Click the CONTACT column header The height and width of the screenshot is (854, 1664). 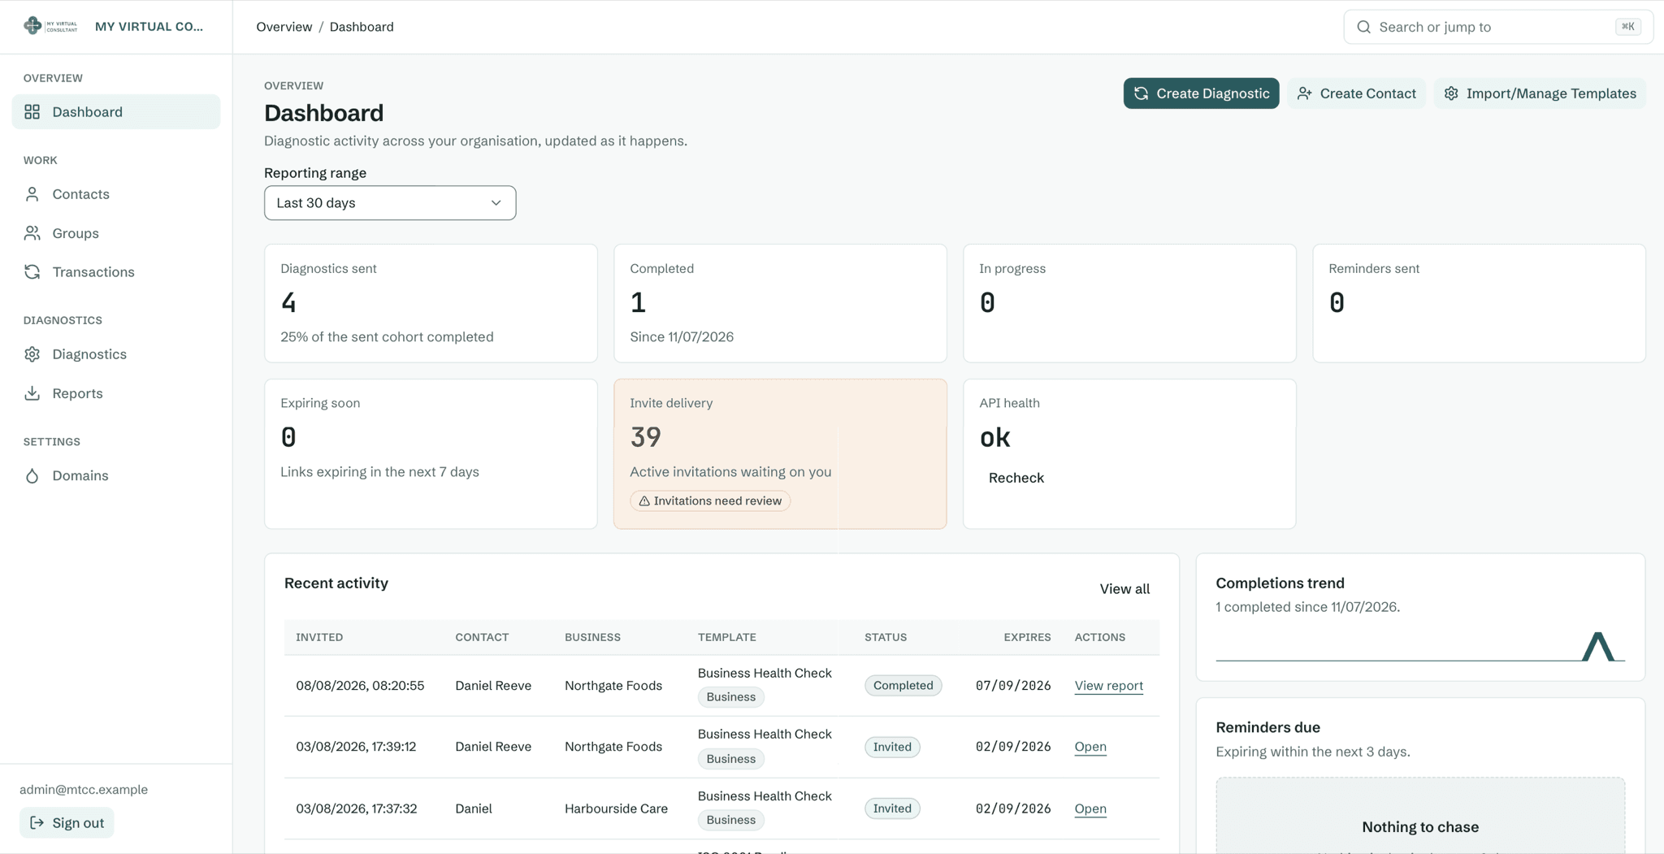[x=482, y=638]
